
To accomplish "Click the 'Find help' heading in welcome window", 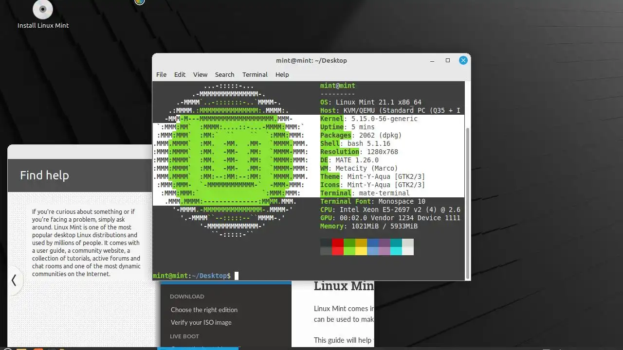I will [x=44, y=175].
